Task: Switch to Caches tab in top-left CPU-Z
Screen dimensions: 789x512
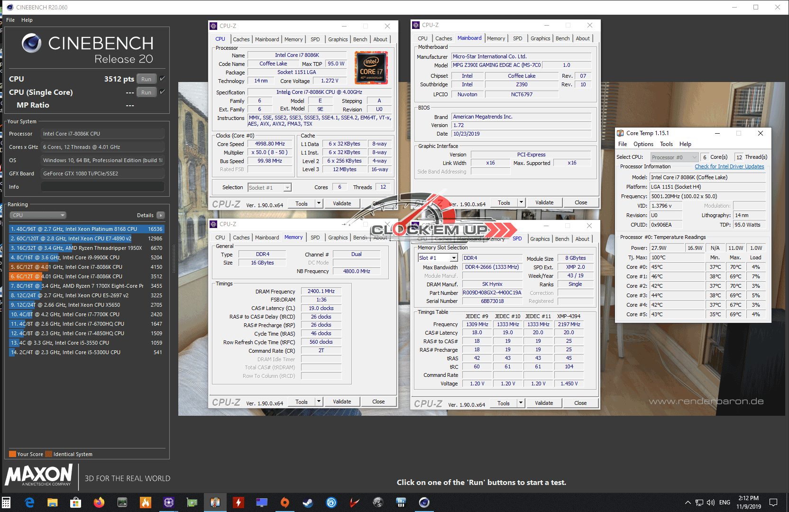Action: pos(241,39)
